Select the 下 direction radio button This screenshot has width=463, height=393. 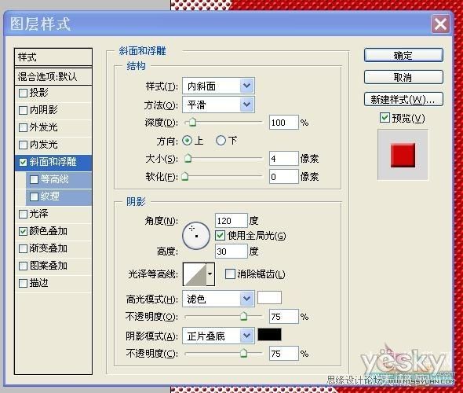pyautogui.click(x=221, y=141)
